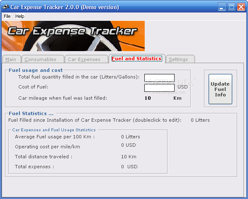Click the bold '10' mileage value
This screenshot has width=248, height=199.
pos(148,98)
